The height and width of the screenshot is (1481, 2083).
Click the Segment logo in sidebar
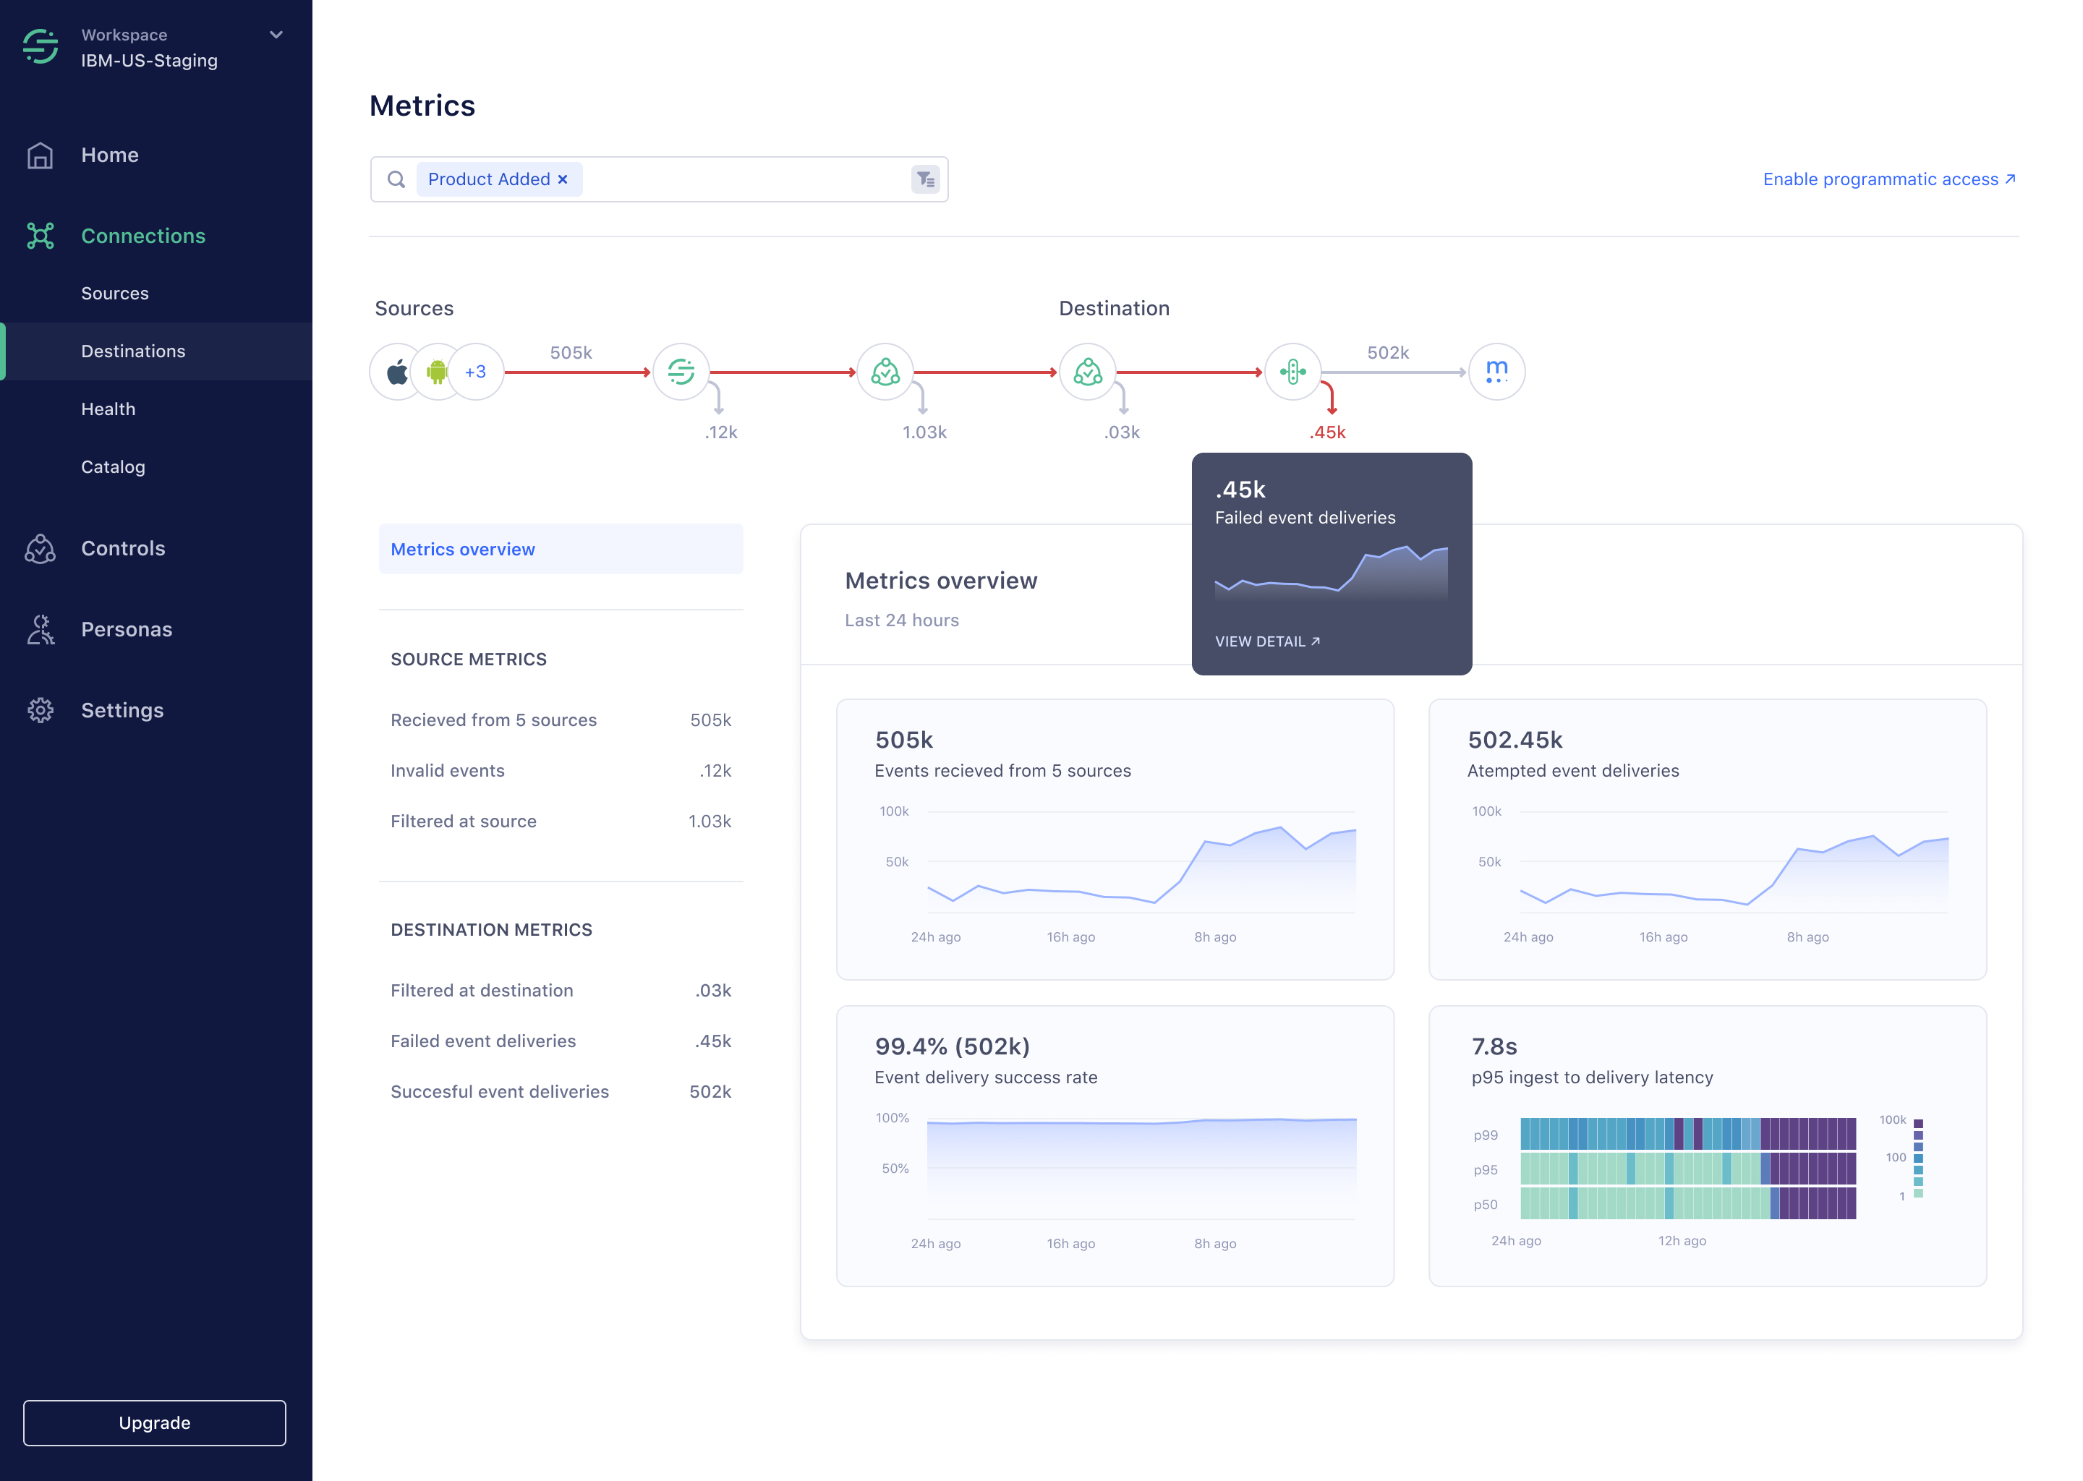coord(40,46)
